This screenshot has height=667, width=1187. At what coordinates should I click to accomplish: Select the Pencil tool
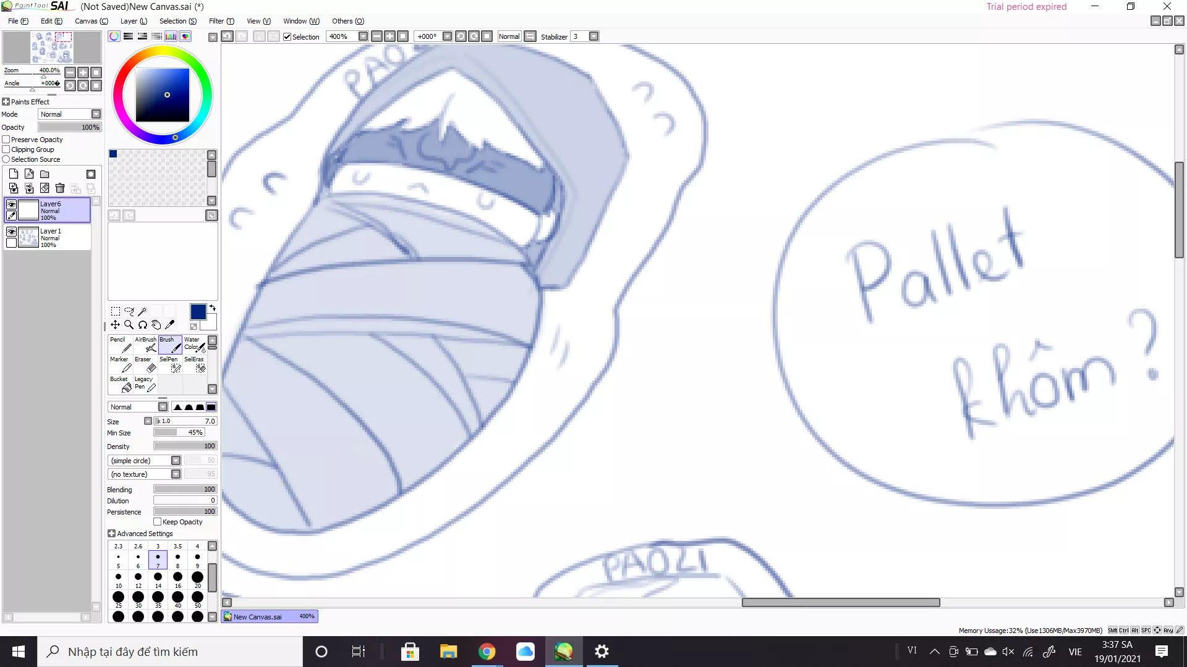(x=119, y=345)
